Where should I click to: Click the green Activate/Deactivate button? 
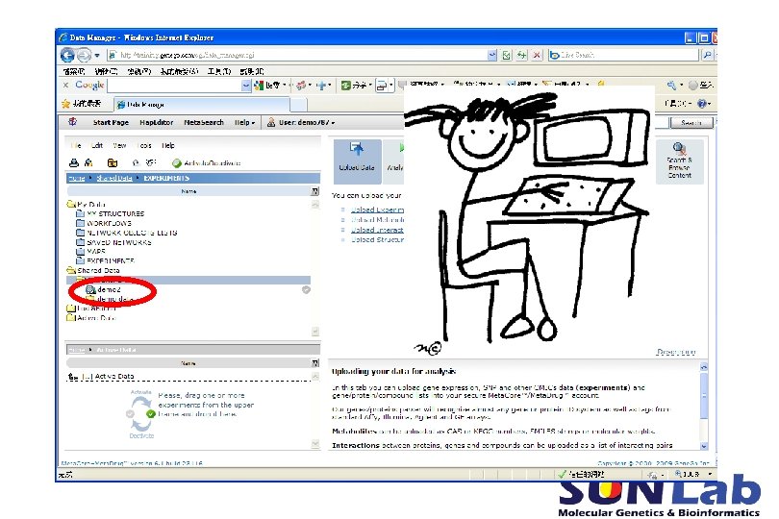206,162
